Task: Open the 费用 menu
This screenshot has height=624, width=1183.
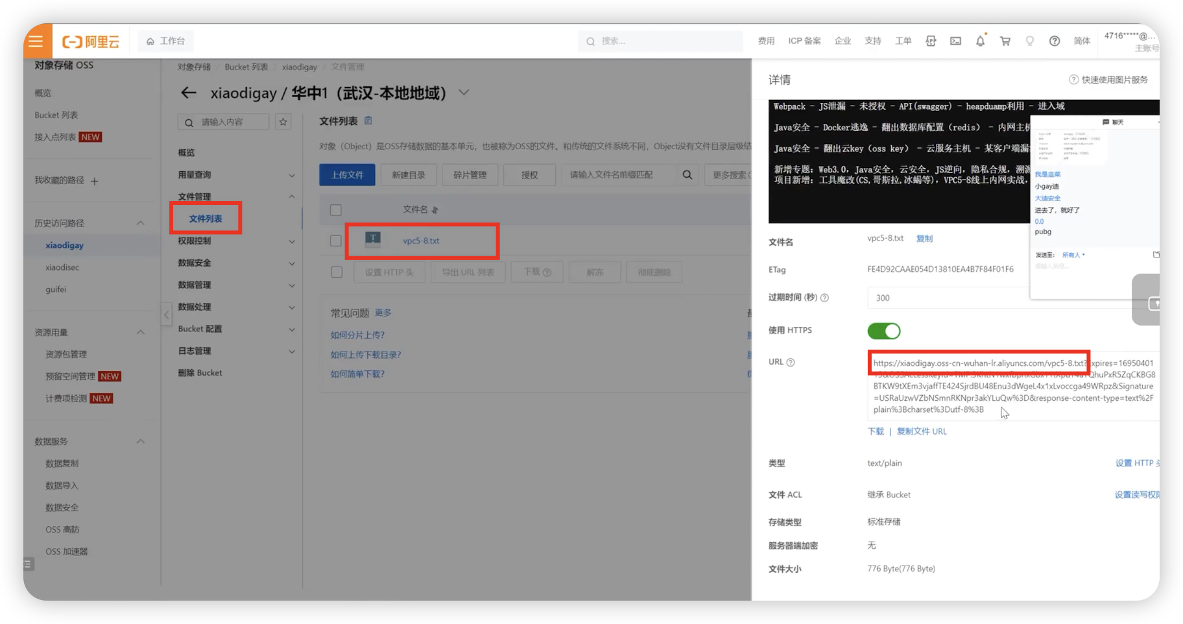Action: coord(766,41)
